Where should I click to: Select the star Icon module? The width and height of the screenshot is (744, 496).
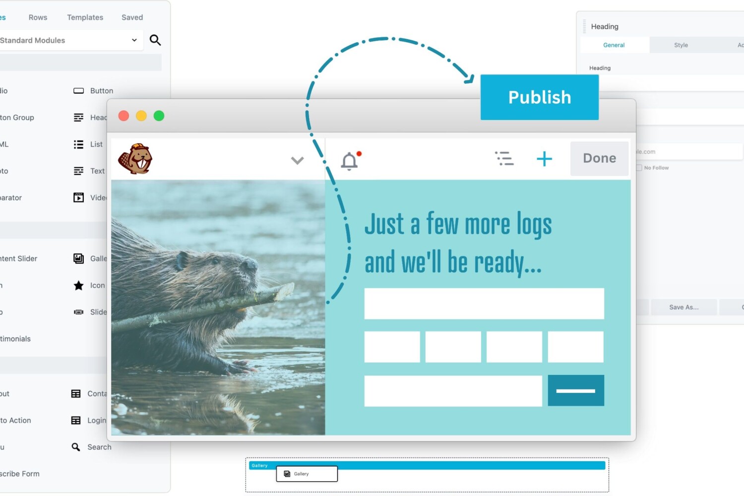(78, 285)
